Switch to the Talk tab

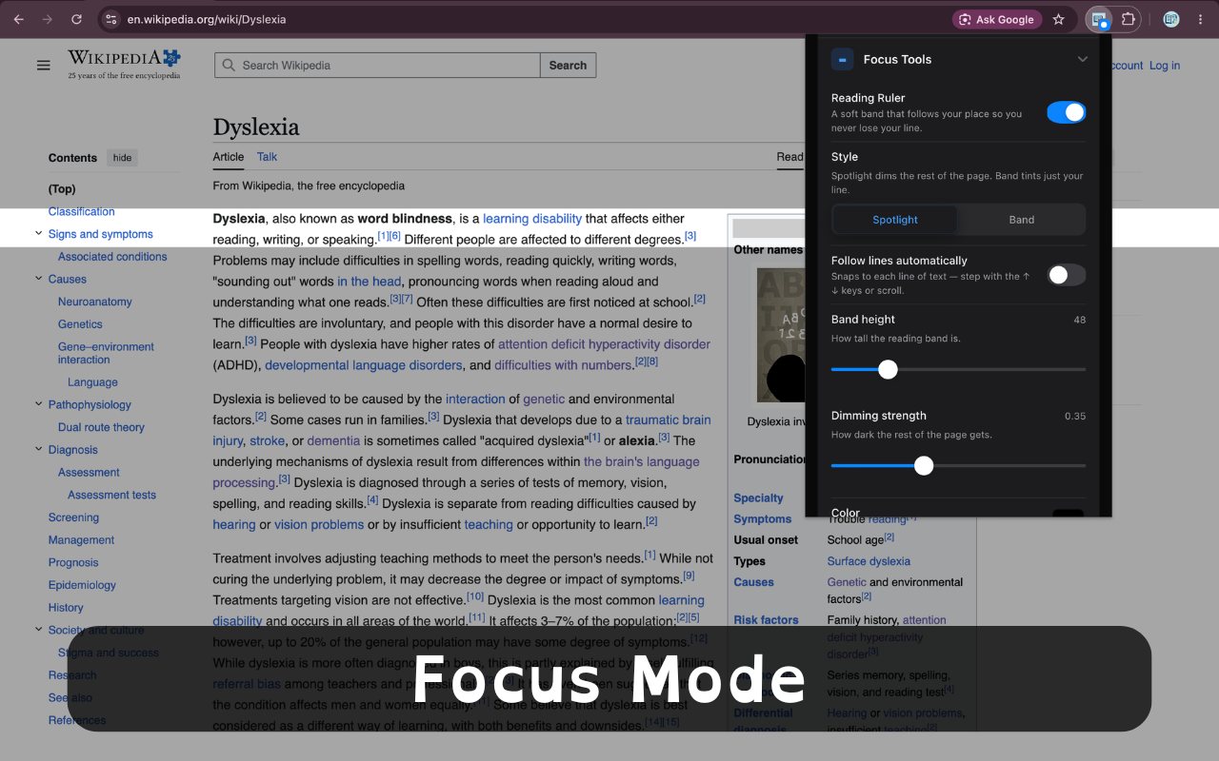(267, 157)
